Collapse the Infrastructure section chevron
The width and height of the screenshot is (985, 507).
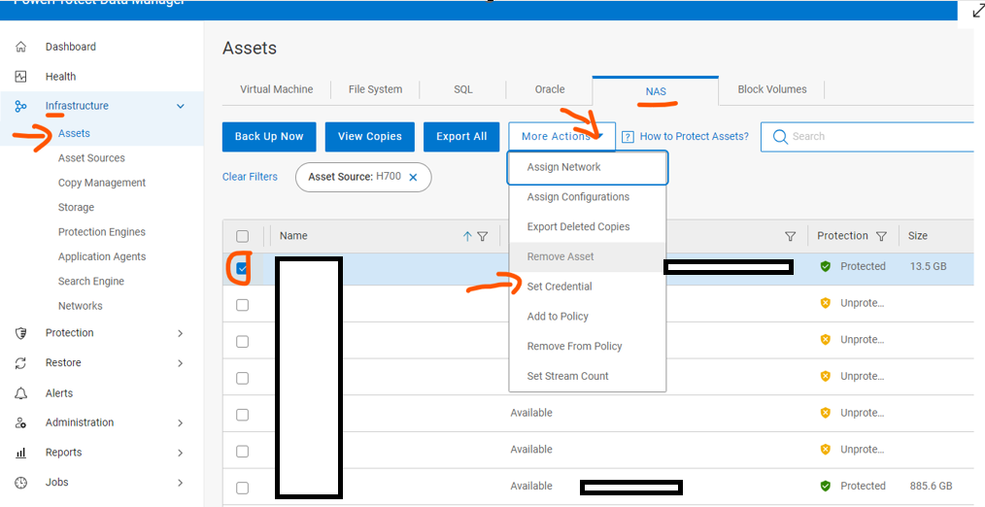[x=181, y=106]
